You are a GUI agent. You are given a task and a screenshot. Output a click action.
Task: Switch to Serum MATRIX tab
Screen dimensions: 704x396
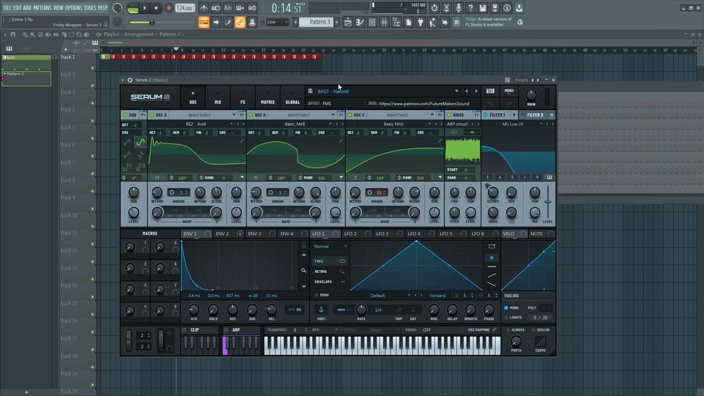(x=268, y=97)
